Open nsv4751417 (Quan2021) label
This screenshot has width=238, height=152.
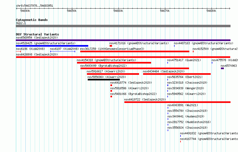184,60
